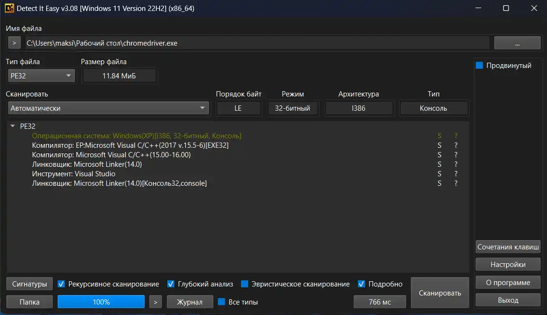
Task: Open file browser with the '...' button
Action: (x=517, y=43)
